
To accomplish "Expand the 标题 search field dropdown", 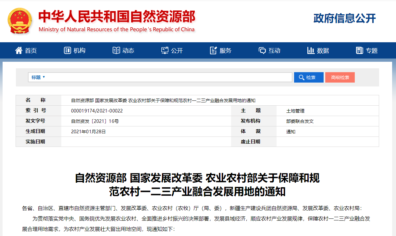I will (38, 77).
